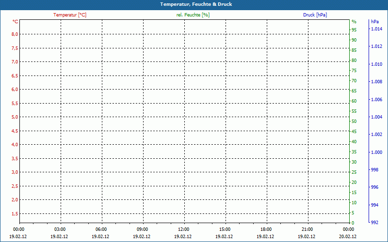
Task: Click the 18:00 time axis label
Action: coord(266,229)
